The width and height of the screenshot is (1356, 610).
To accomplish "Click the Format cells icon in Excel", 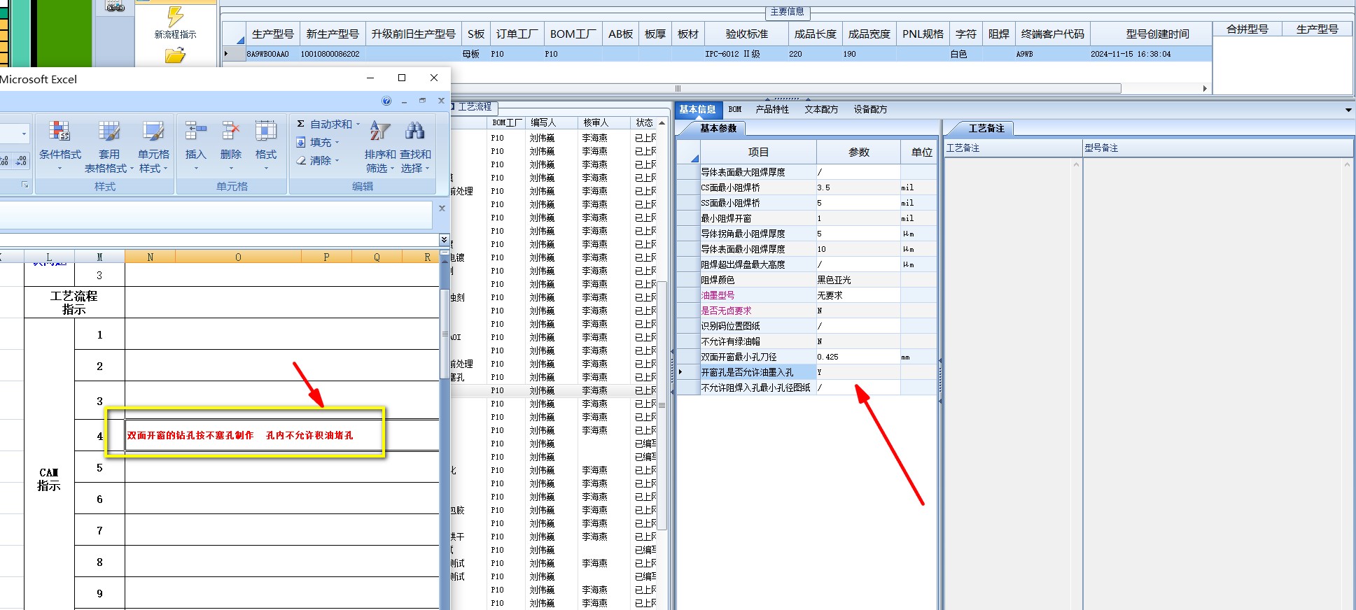I will [266, 131].
